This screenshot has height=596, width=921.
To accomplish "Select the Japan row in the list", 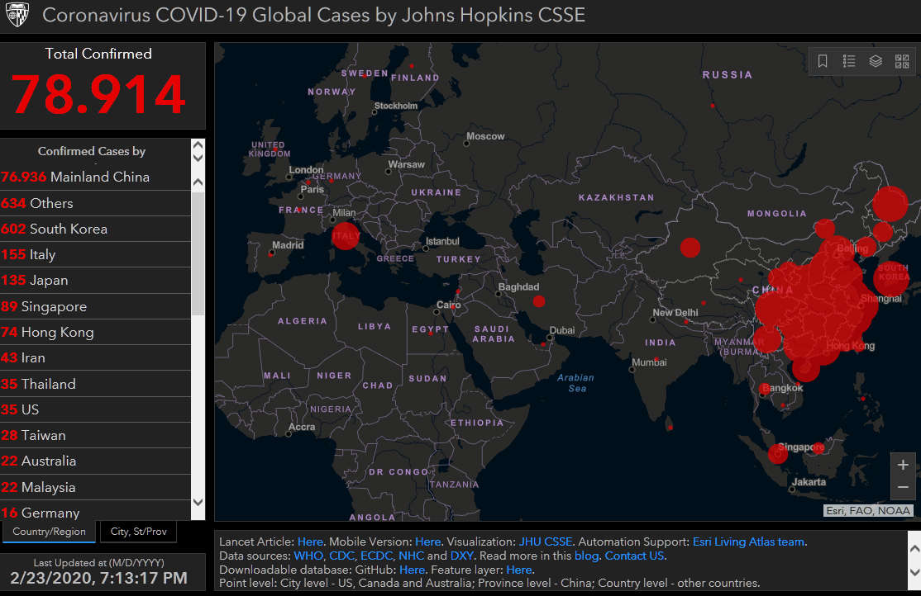I will click(x=96, y=281).
